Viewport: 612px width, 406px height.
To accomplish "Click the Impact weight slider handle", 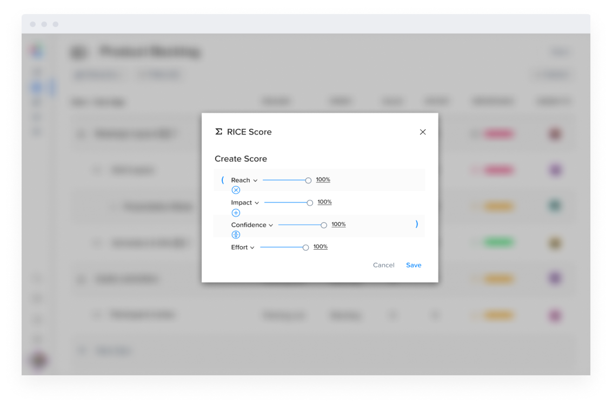I will [x=310, y=203].
